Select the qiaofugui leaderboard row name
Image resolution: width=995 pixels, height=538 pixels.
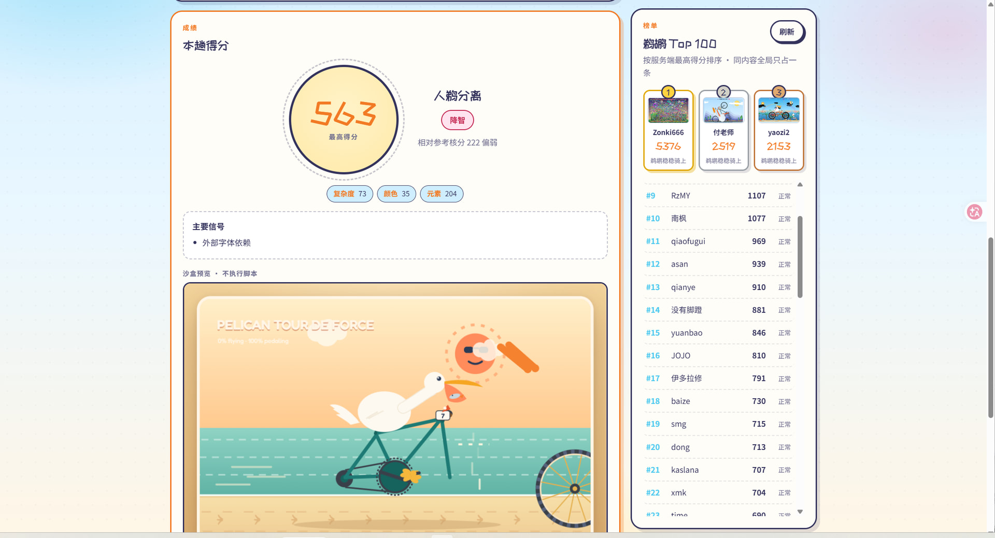[688, 241]
